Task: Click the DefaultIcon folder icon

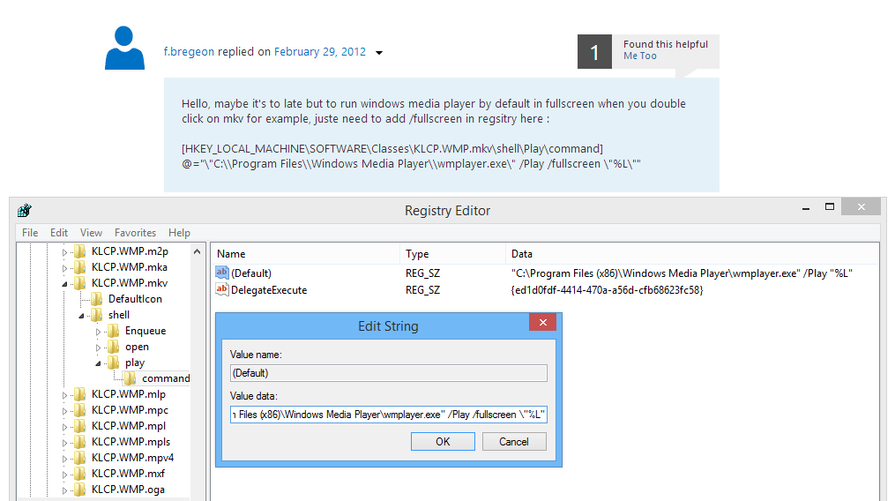Action: (97, 299)
